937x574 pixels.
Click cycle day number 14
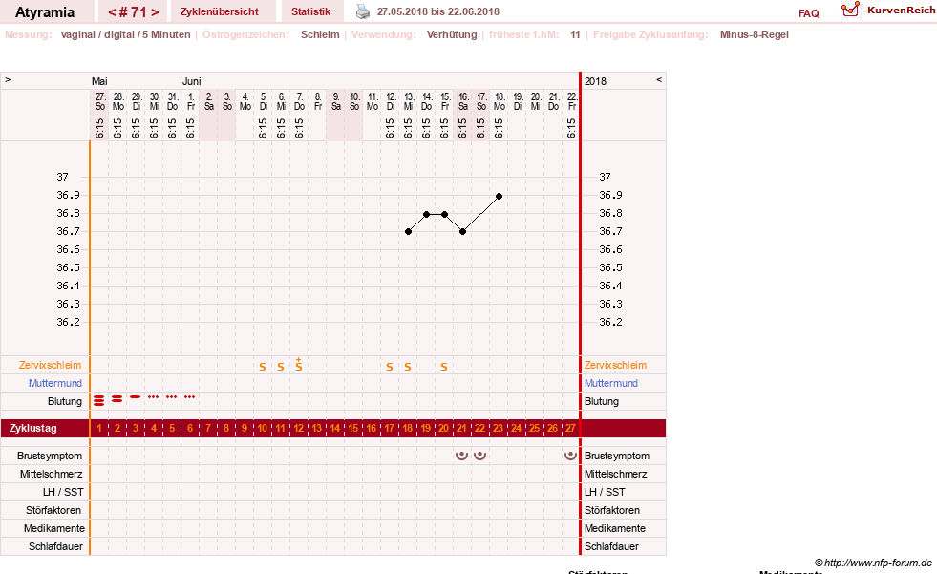334,428
